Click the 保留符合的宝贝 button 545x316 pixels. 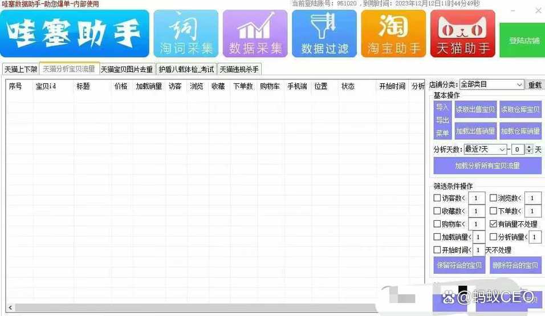[459, 265]
